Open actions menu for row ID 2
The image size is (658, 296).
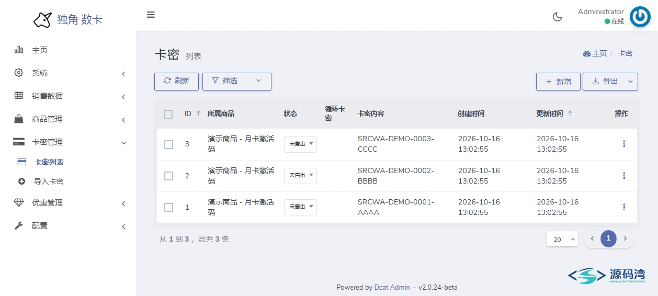pos(624,175)
